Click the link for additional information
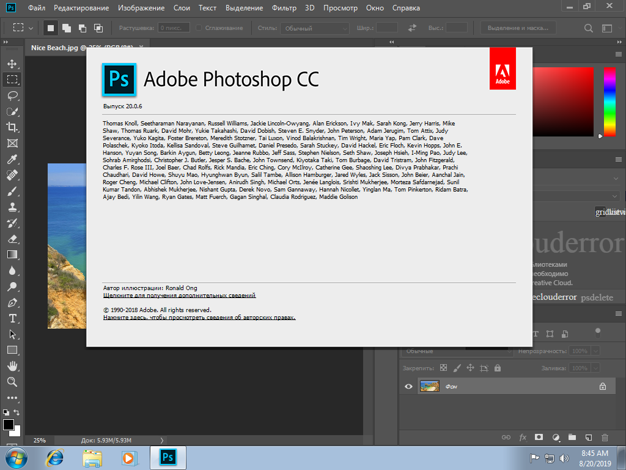 [179, 296]
